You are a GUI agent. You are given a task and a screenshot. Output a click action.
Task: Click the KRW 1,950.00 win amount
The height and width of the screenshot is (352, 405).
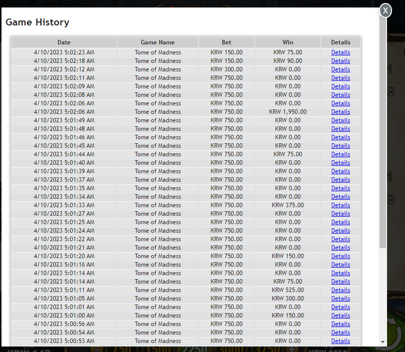(x=288, y=112)
